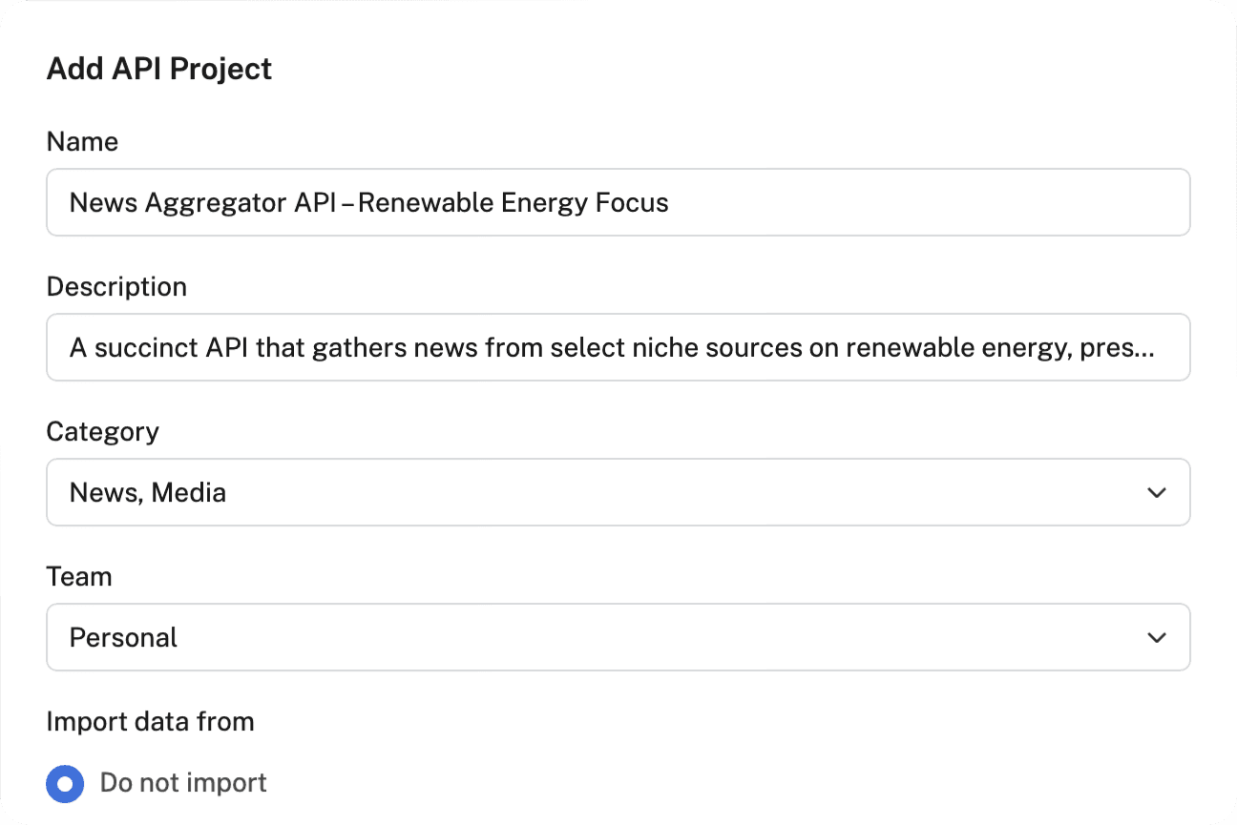Image resolution: width=1237 pixels, height=825 pixels.
Task: Click the 'Name' field label
Action: pos(82,142)
